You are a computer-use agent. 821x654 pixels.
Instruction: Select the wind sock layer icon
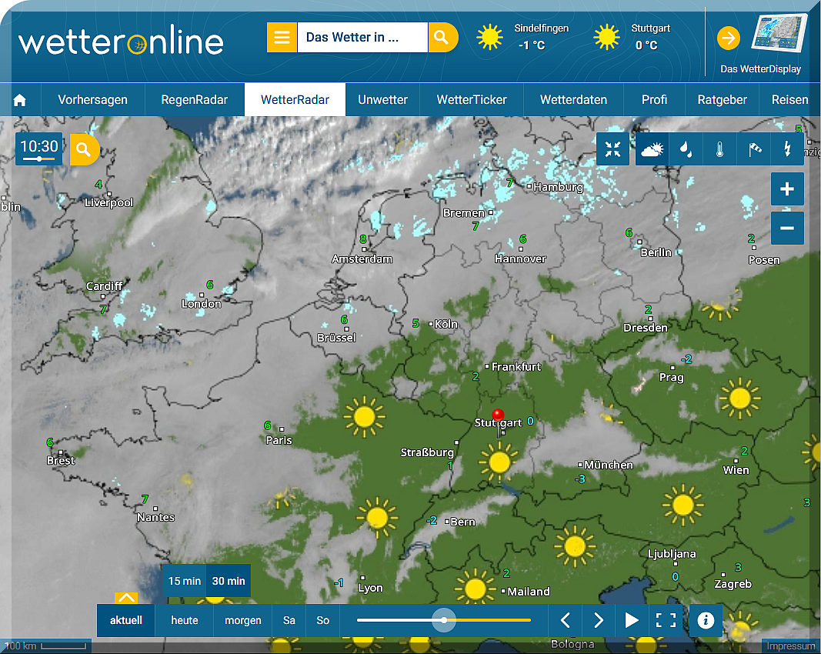pyautogui.click(x=753, y=149)
